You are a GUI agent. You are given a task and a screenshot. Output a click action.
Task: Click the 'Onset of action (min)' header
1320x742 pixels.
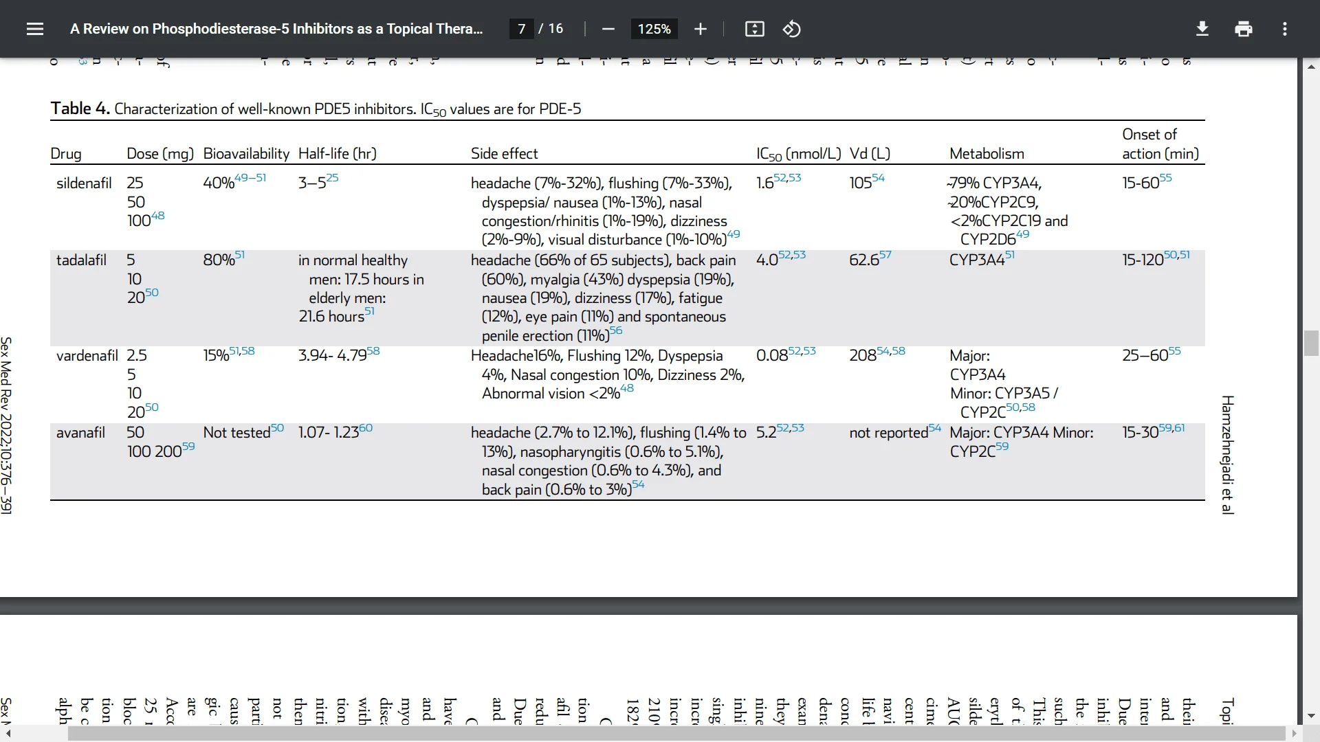(x=1160, y=144)
